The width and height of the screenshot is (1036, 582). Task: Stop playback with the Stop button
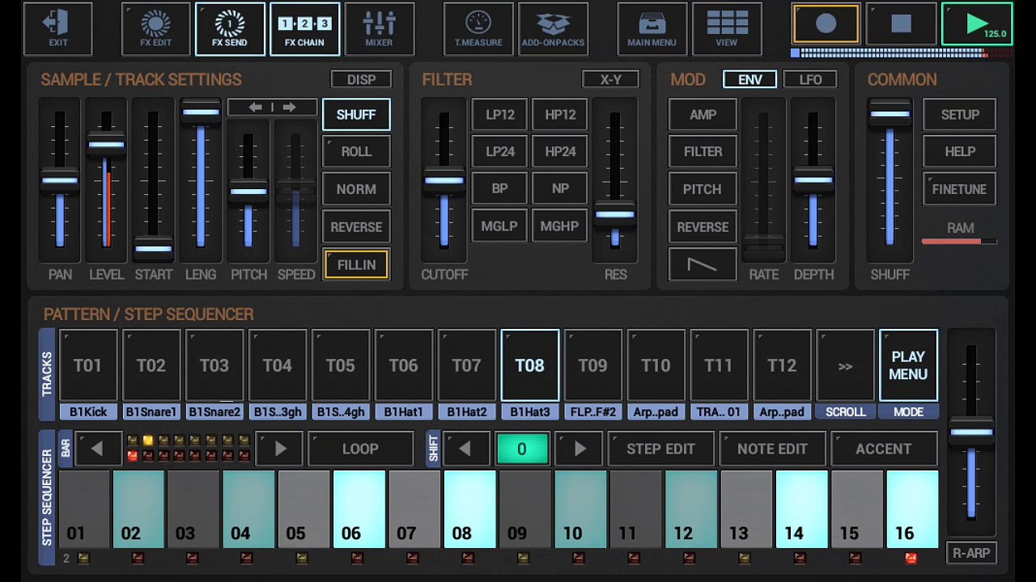click(901, 24)
